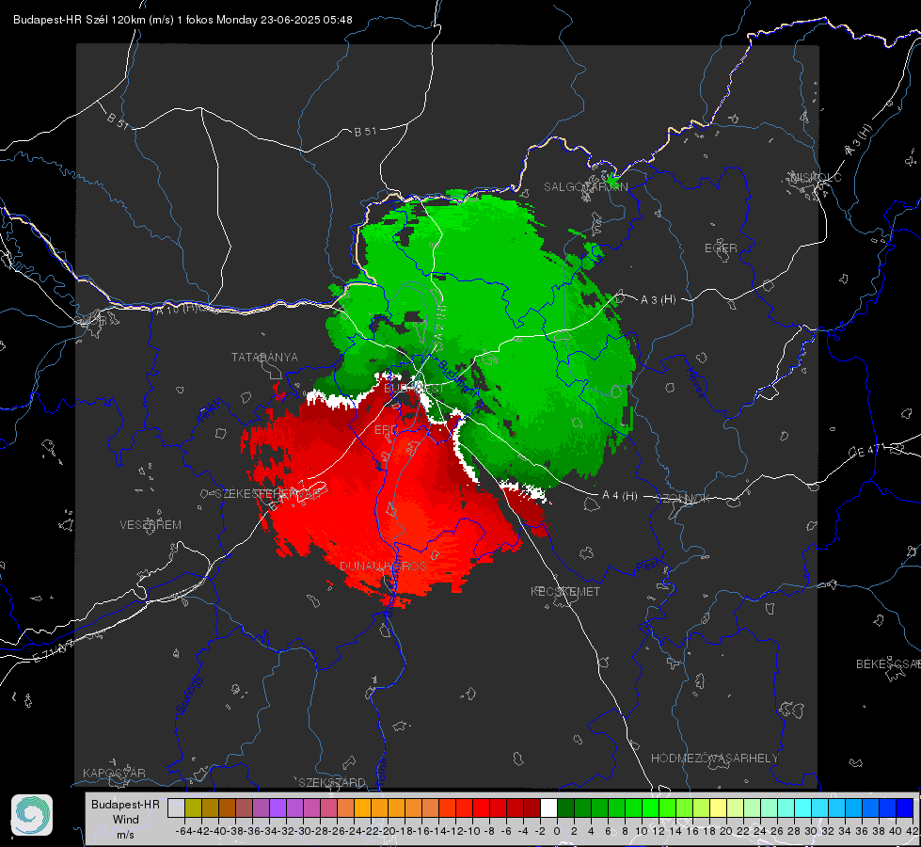
Task: Click the legend value 0
Action: click(557, 831)
